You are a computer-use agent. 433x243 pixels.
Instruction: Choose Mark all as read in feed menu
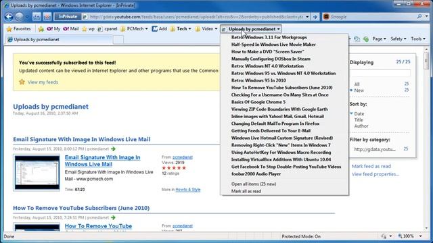(284, 191)
